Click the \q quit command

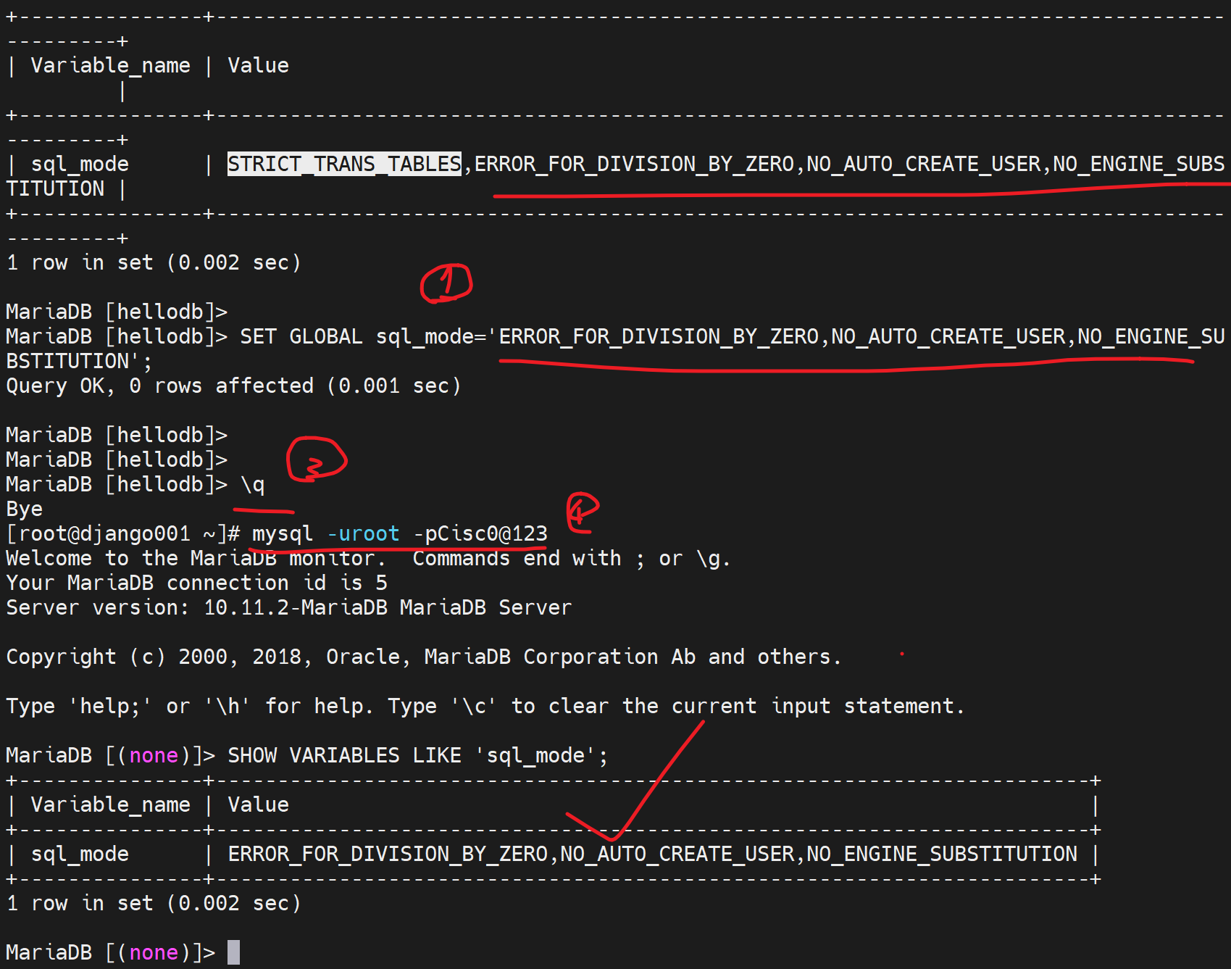tap(253, 484)
